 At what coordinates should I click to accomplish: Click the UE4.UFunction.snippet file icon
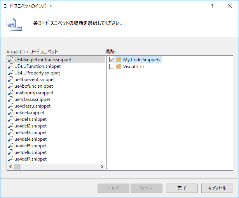point(10,66)
